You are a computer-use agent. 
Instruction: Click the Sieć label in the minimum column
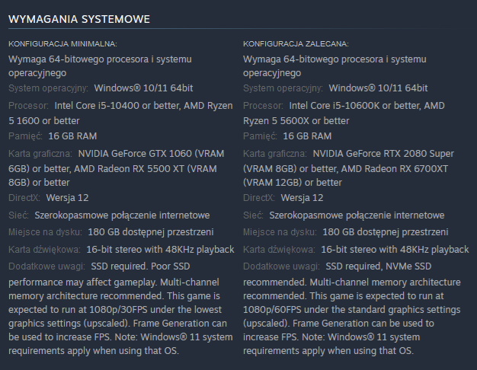[x=19, y=215]
